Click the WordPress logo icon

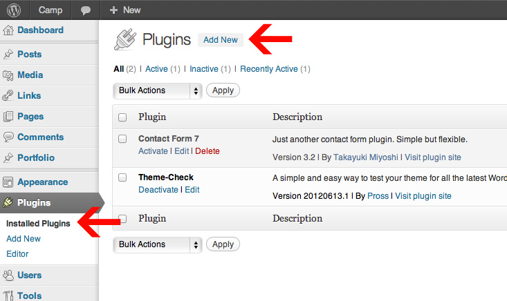click(15, 10)
